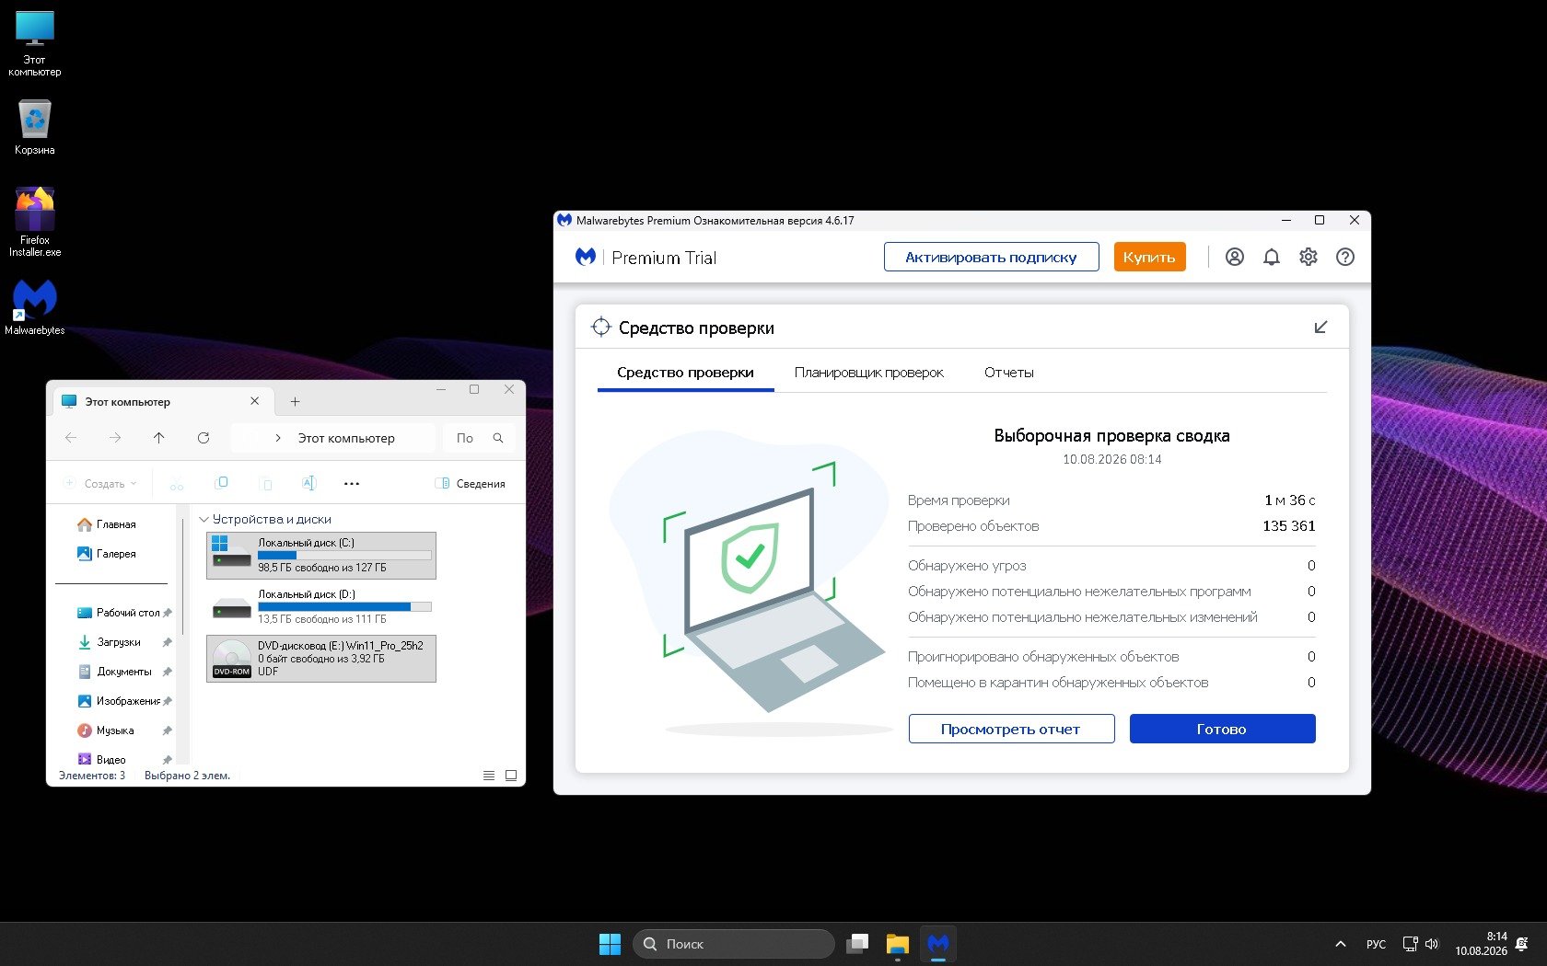Screen dimensions: 1547x966
Task: Open network status in system tray
Action: tap(1410, 944)
